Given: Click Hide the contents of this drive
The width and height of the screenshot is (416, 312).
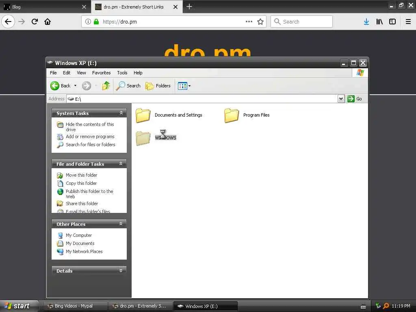Looking at the screenshot, I should [90, 127].
